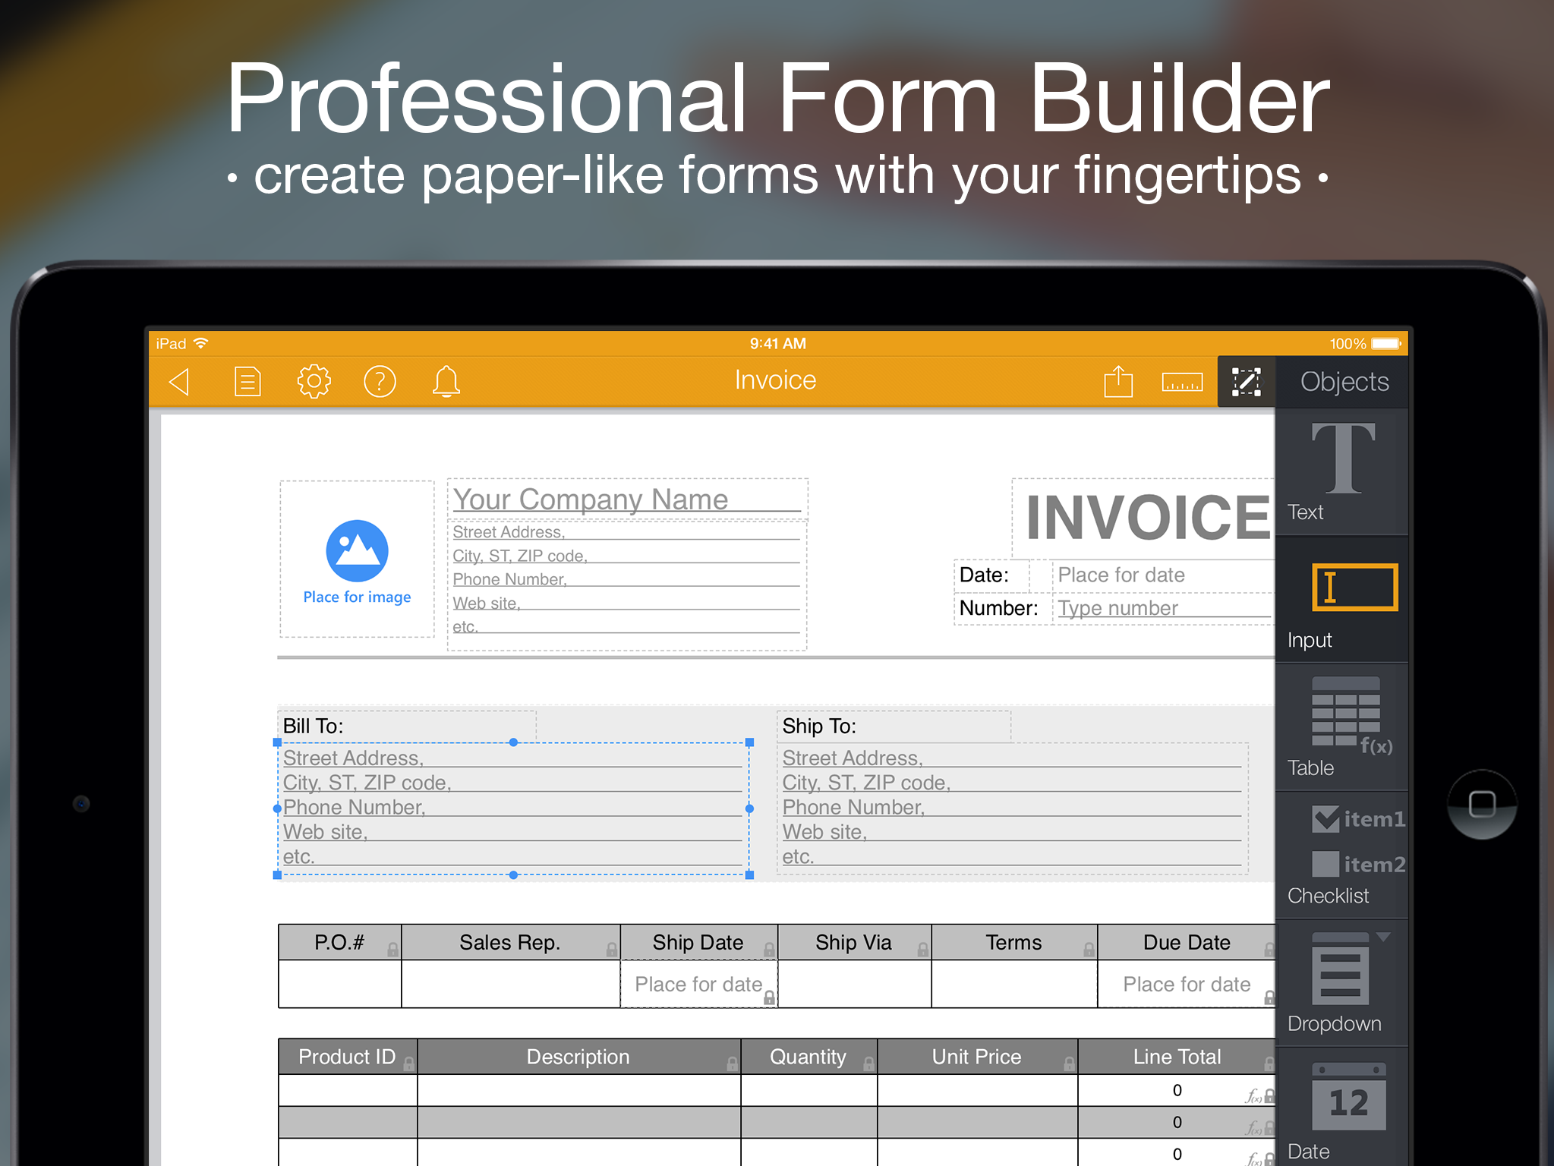Select the Text object tool
Image resolution: width=1554 pixels, height=1166 pixels.
pos(1341,472)
